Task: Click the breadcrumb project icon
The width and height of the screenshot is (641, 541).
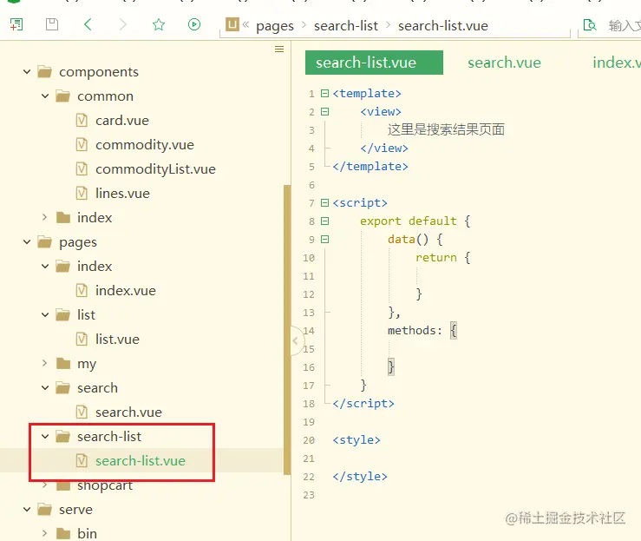Action: click(232, 24)
